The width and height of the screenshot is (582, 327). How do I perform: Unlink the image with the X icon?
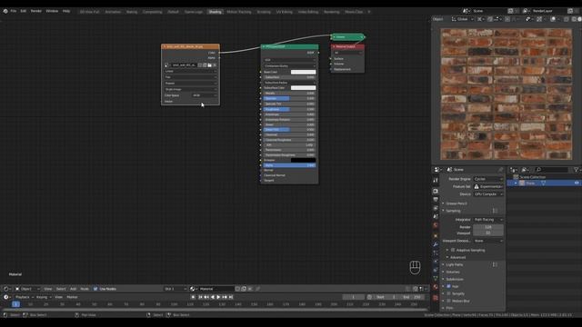[x=215, y=65]
